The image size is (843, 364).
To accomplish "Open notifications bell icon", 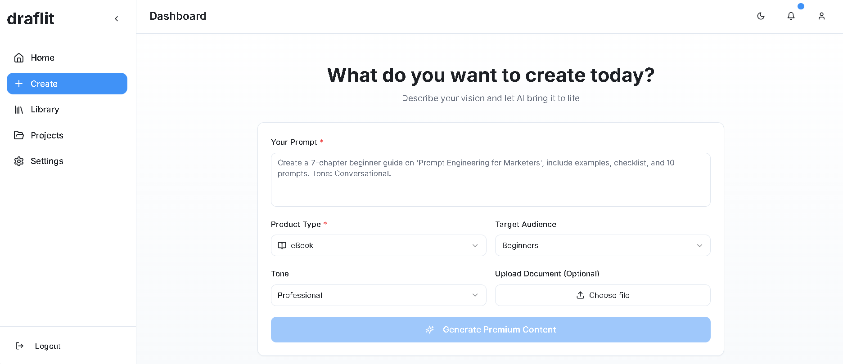I will [x=791, y=16].
